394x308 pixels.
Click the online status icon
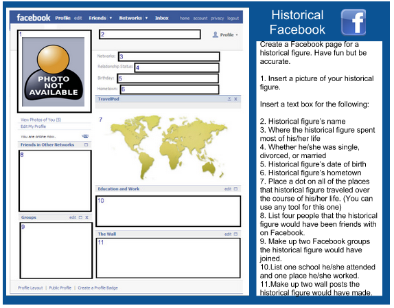coord(85,136)
